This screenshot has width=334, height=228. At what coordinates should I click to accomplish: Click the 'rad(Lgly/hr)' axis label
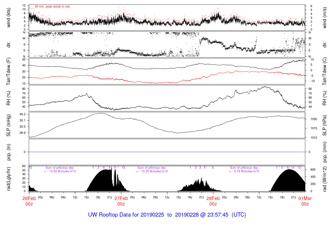point(8,179)
